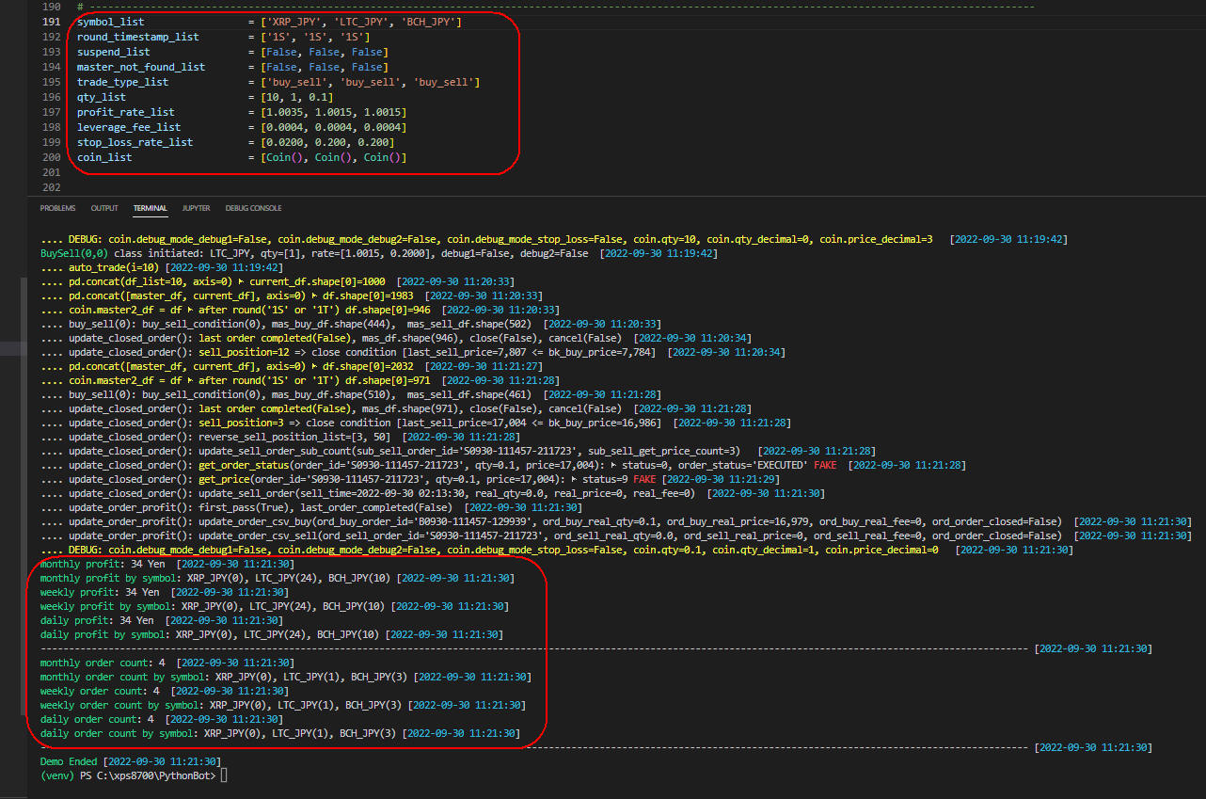The width and height of the screenshot is (1206, 799).
Task: Click the [0.0200, 0.200, 0.200] value
Action: 327,142
